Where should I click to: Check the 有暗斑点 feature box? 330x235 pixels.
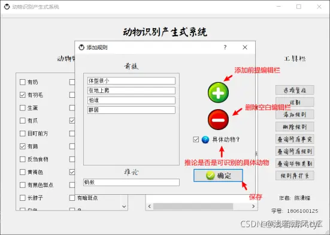tap(72, 198)
